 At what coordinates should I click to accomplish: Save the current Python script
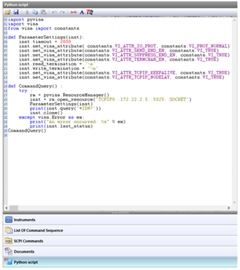[16, 12]
